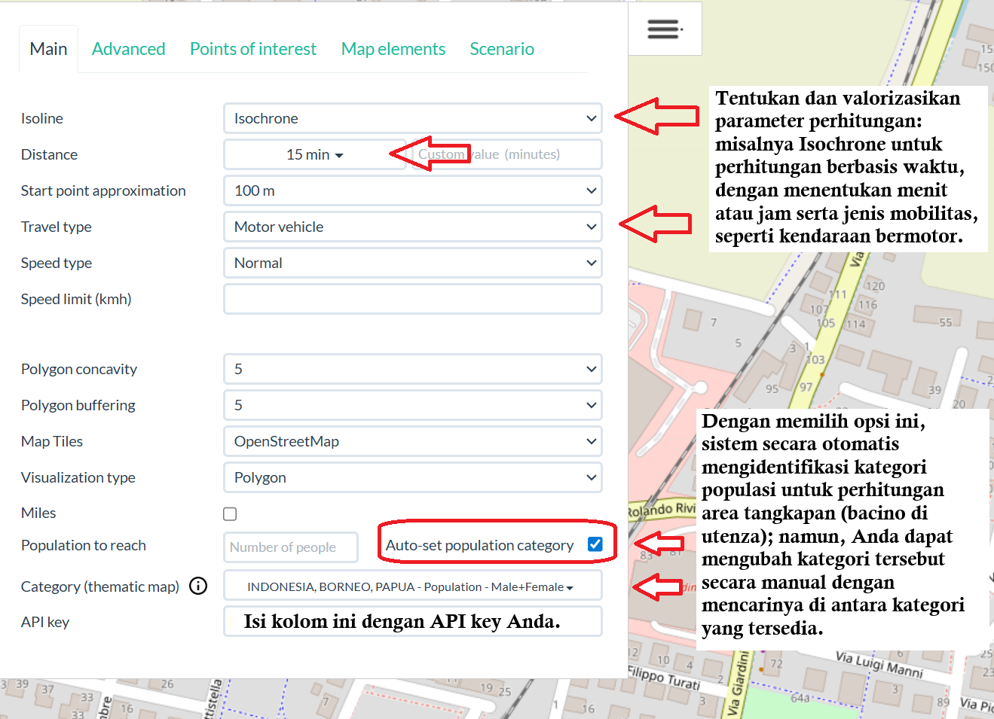
Task: Click the Number of people field
Action: pos(290,547)
